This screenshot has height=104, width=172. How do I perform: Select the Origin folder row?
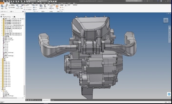[x=5, y=91]
